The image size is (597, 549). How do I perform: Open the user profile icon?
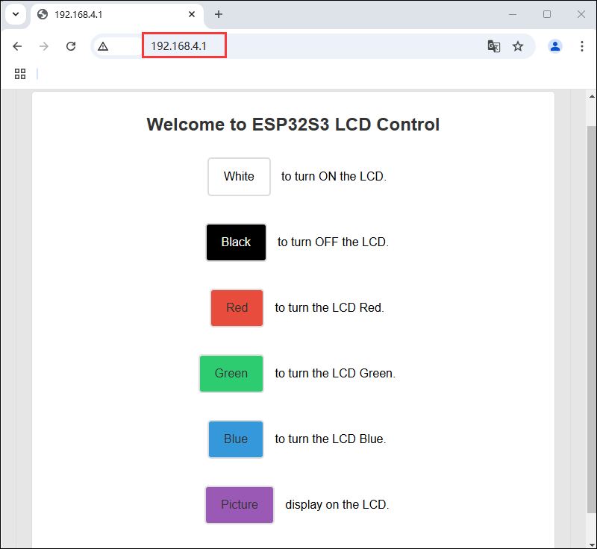[x=555, y=46]
